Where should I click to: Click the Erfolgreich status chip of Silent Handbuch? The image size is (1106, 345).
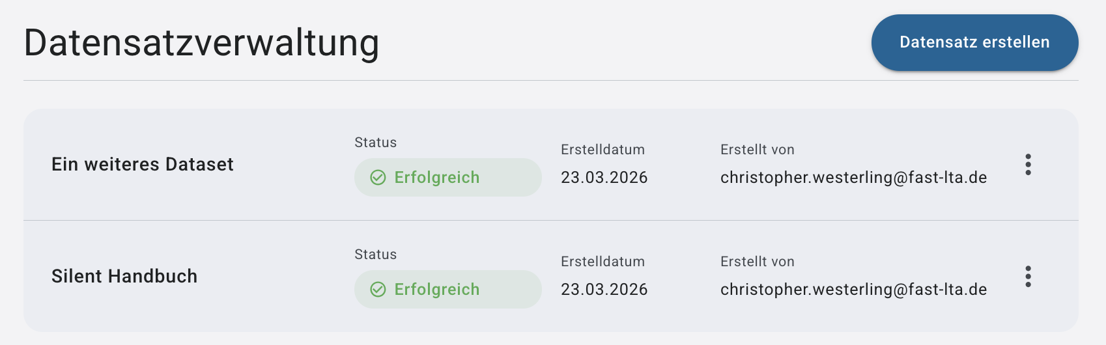(447, 290)
